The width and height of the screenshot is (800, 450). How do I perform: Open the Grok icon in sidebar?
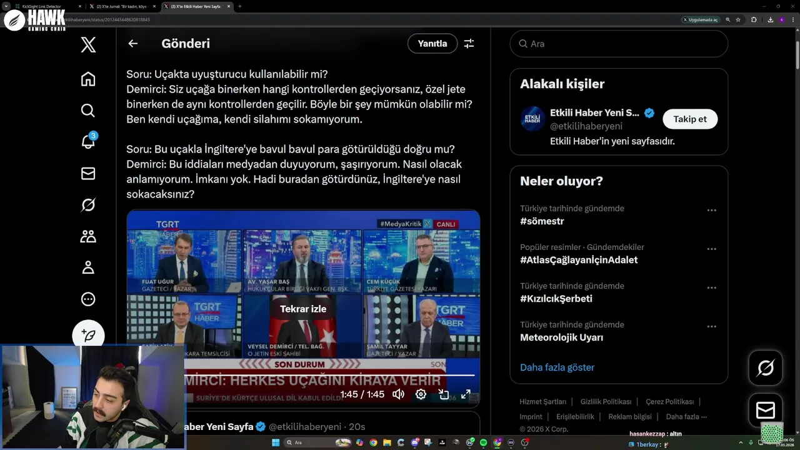click(x=88, y=205)
